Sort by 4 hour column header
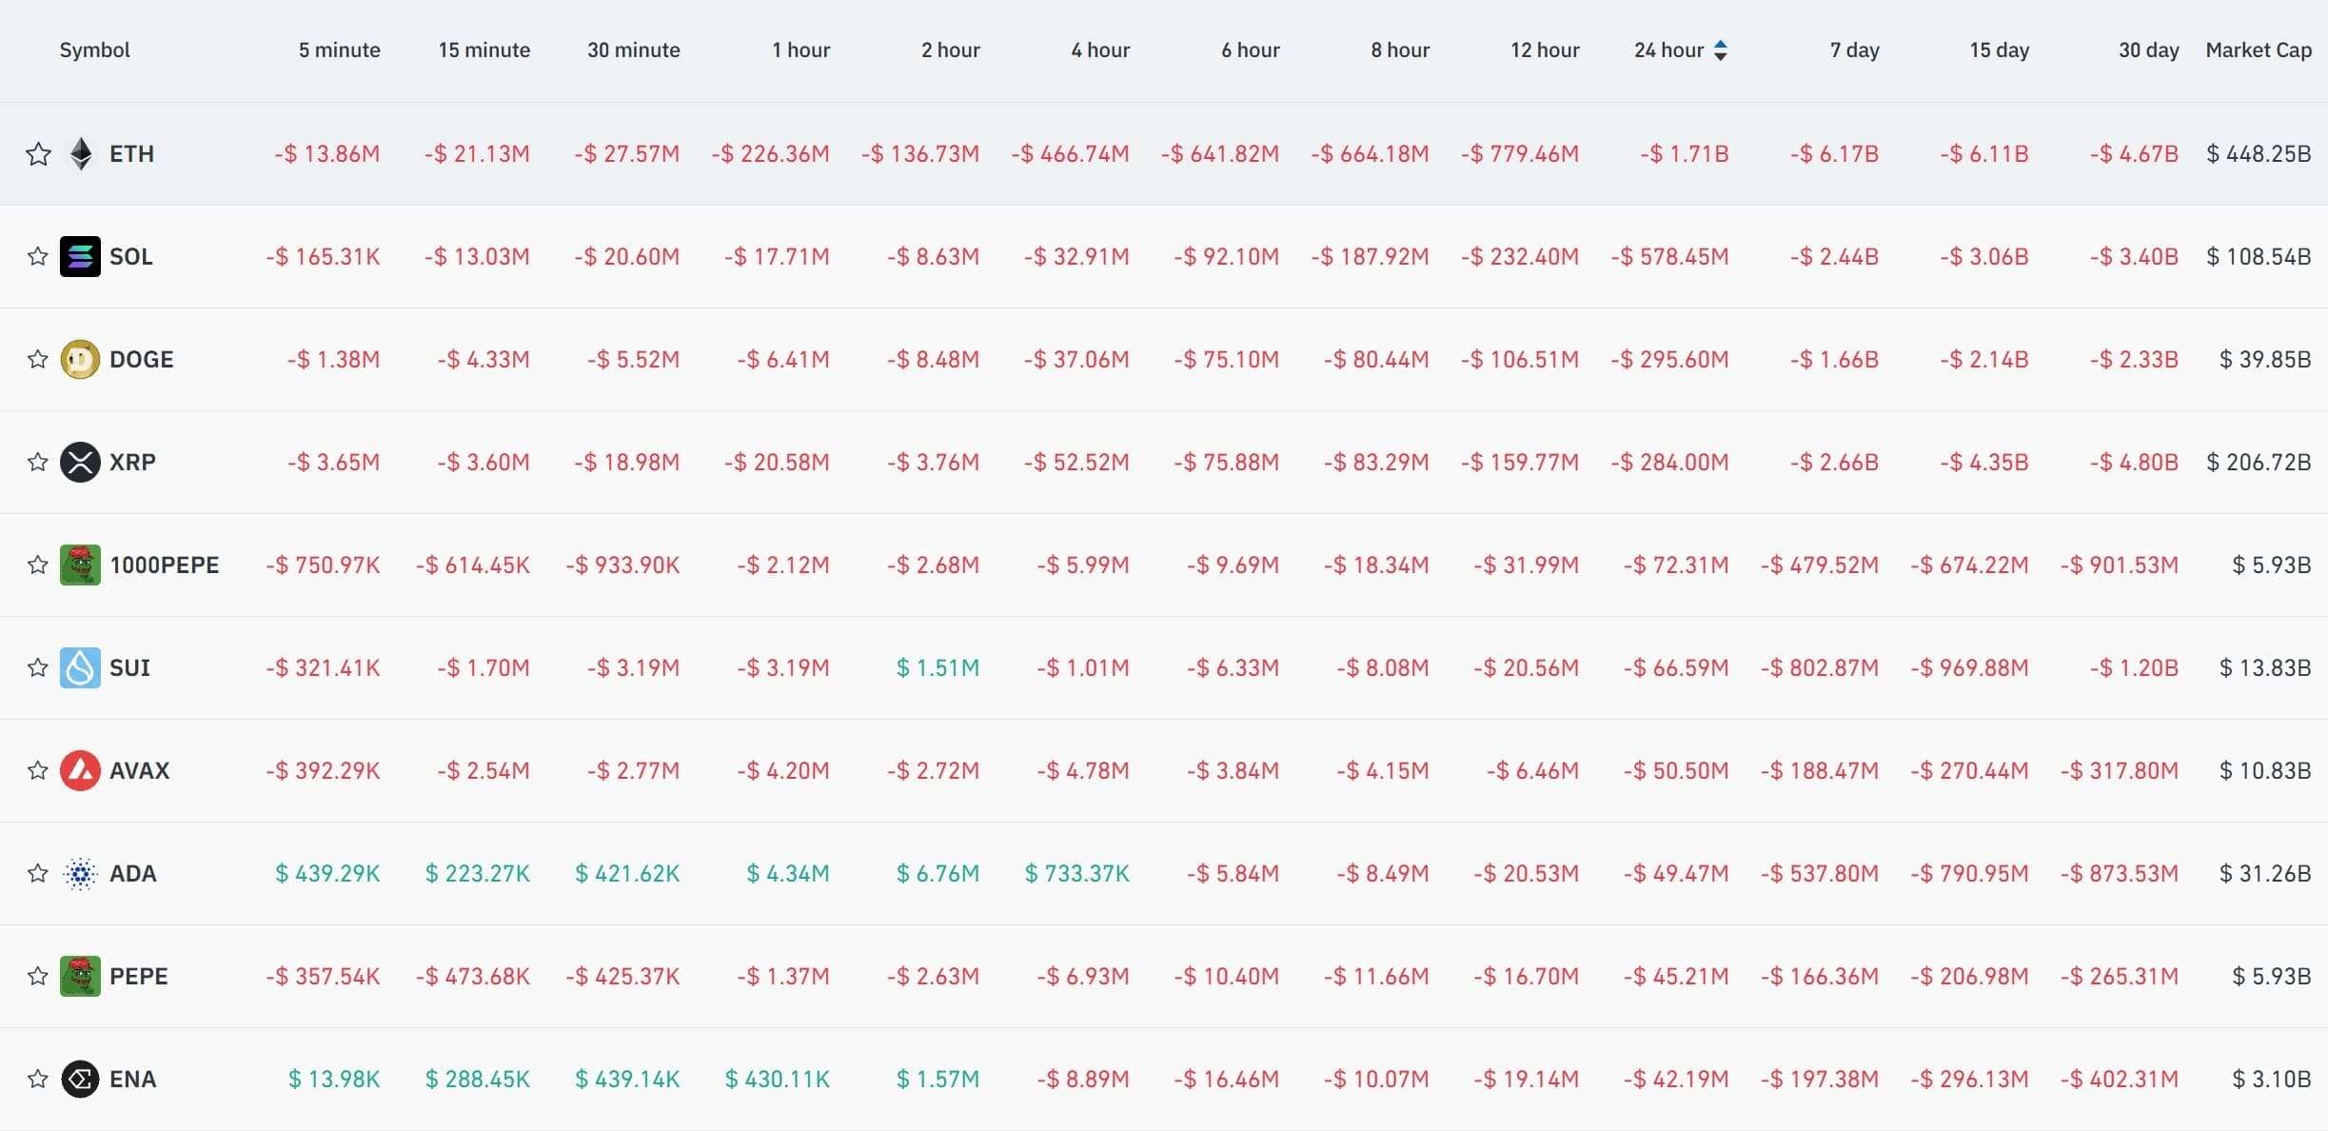Screen dimensions: 2328x1131 click(1100, 50)
